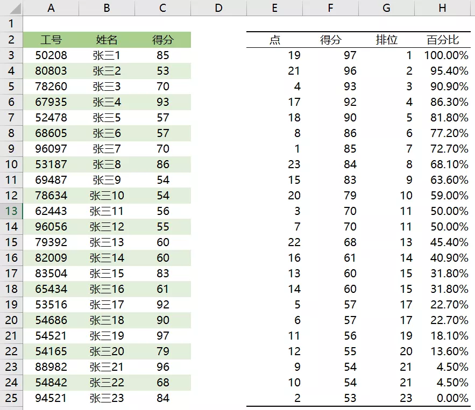Click the name cell 张三23
475x410 pixels.
pyautogui.click(x=107, y=398)
